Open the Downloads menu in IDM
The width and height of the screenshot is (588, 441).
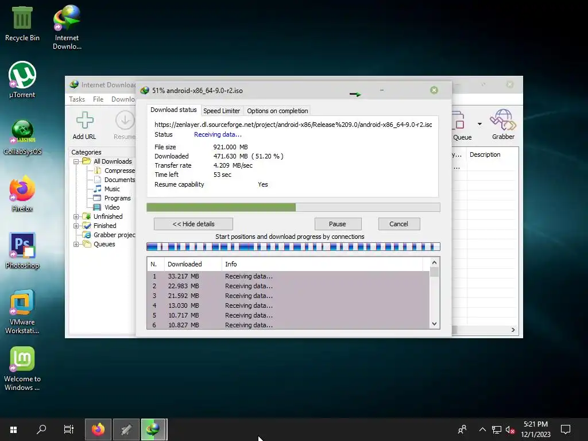123,99
